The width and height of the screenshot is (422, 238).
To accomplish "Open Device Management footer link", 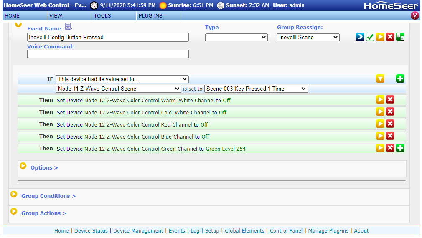I will pos(138,231).
